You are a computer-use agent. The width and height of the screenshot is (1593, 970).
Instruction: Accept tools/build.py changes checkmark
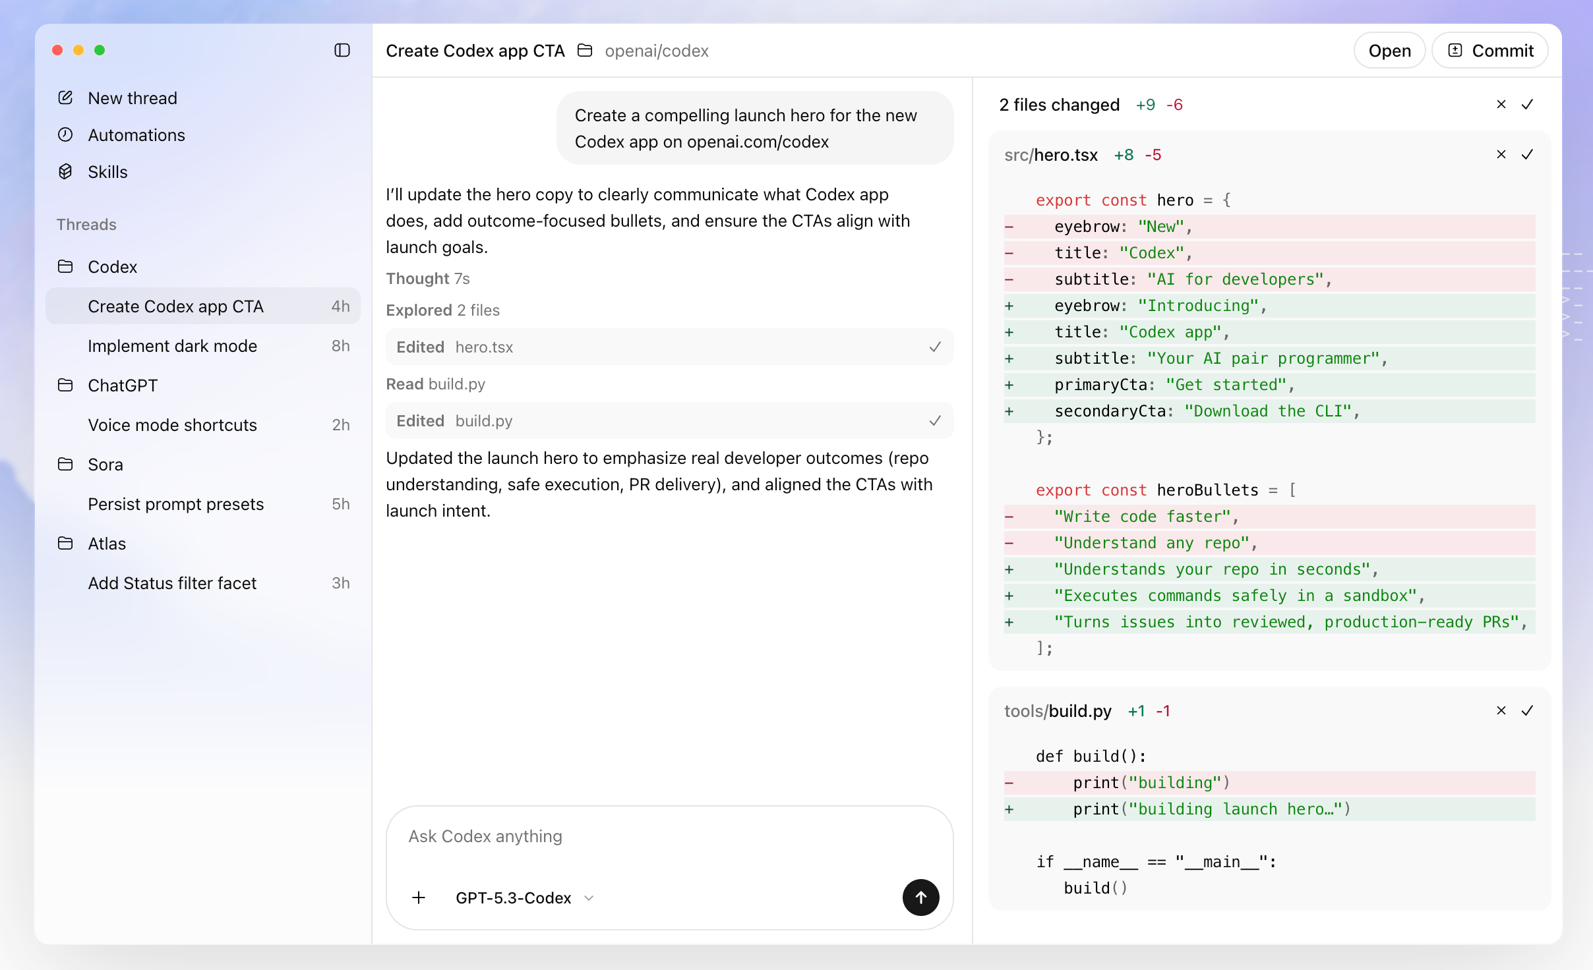(1527, 711)
